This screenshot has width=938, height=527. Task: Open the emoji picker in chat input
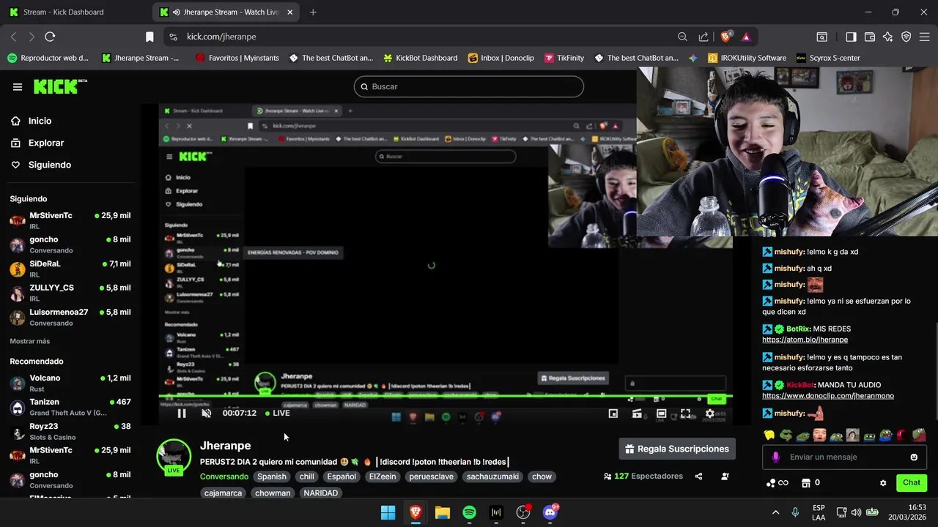[x=914, y=457]
